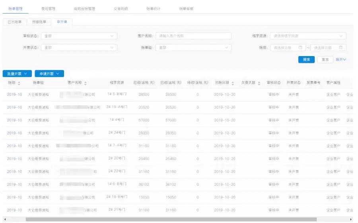The height and width of the screenshot is (223, 358).
Task: Open 批量开票 dropdown button
Action: (x=17, y=74)
